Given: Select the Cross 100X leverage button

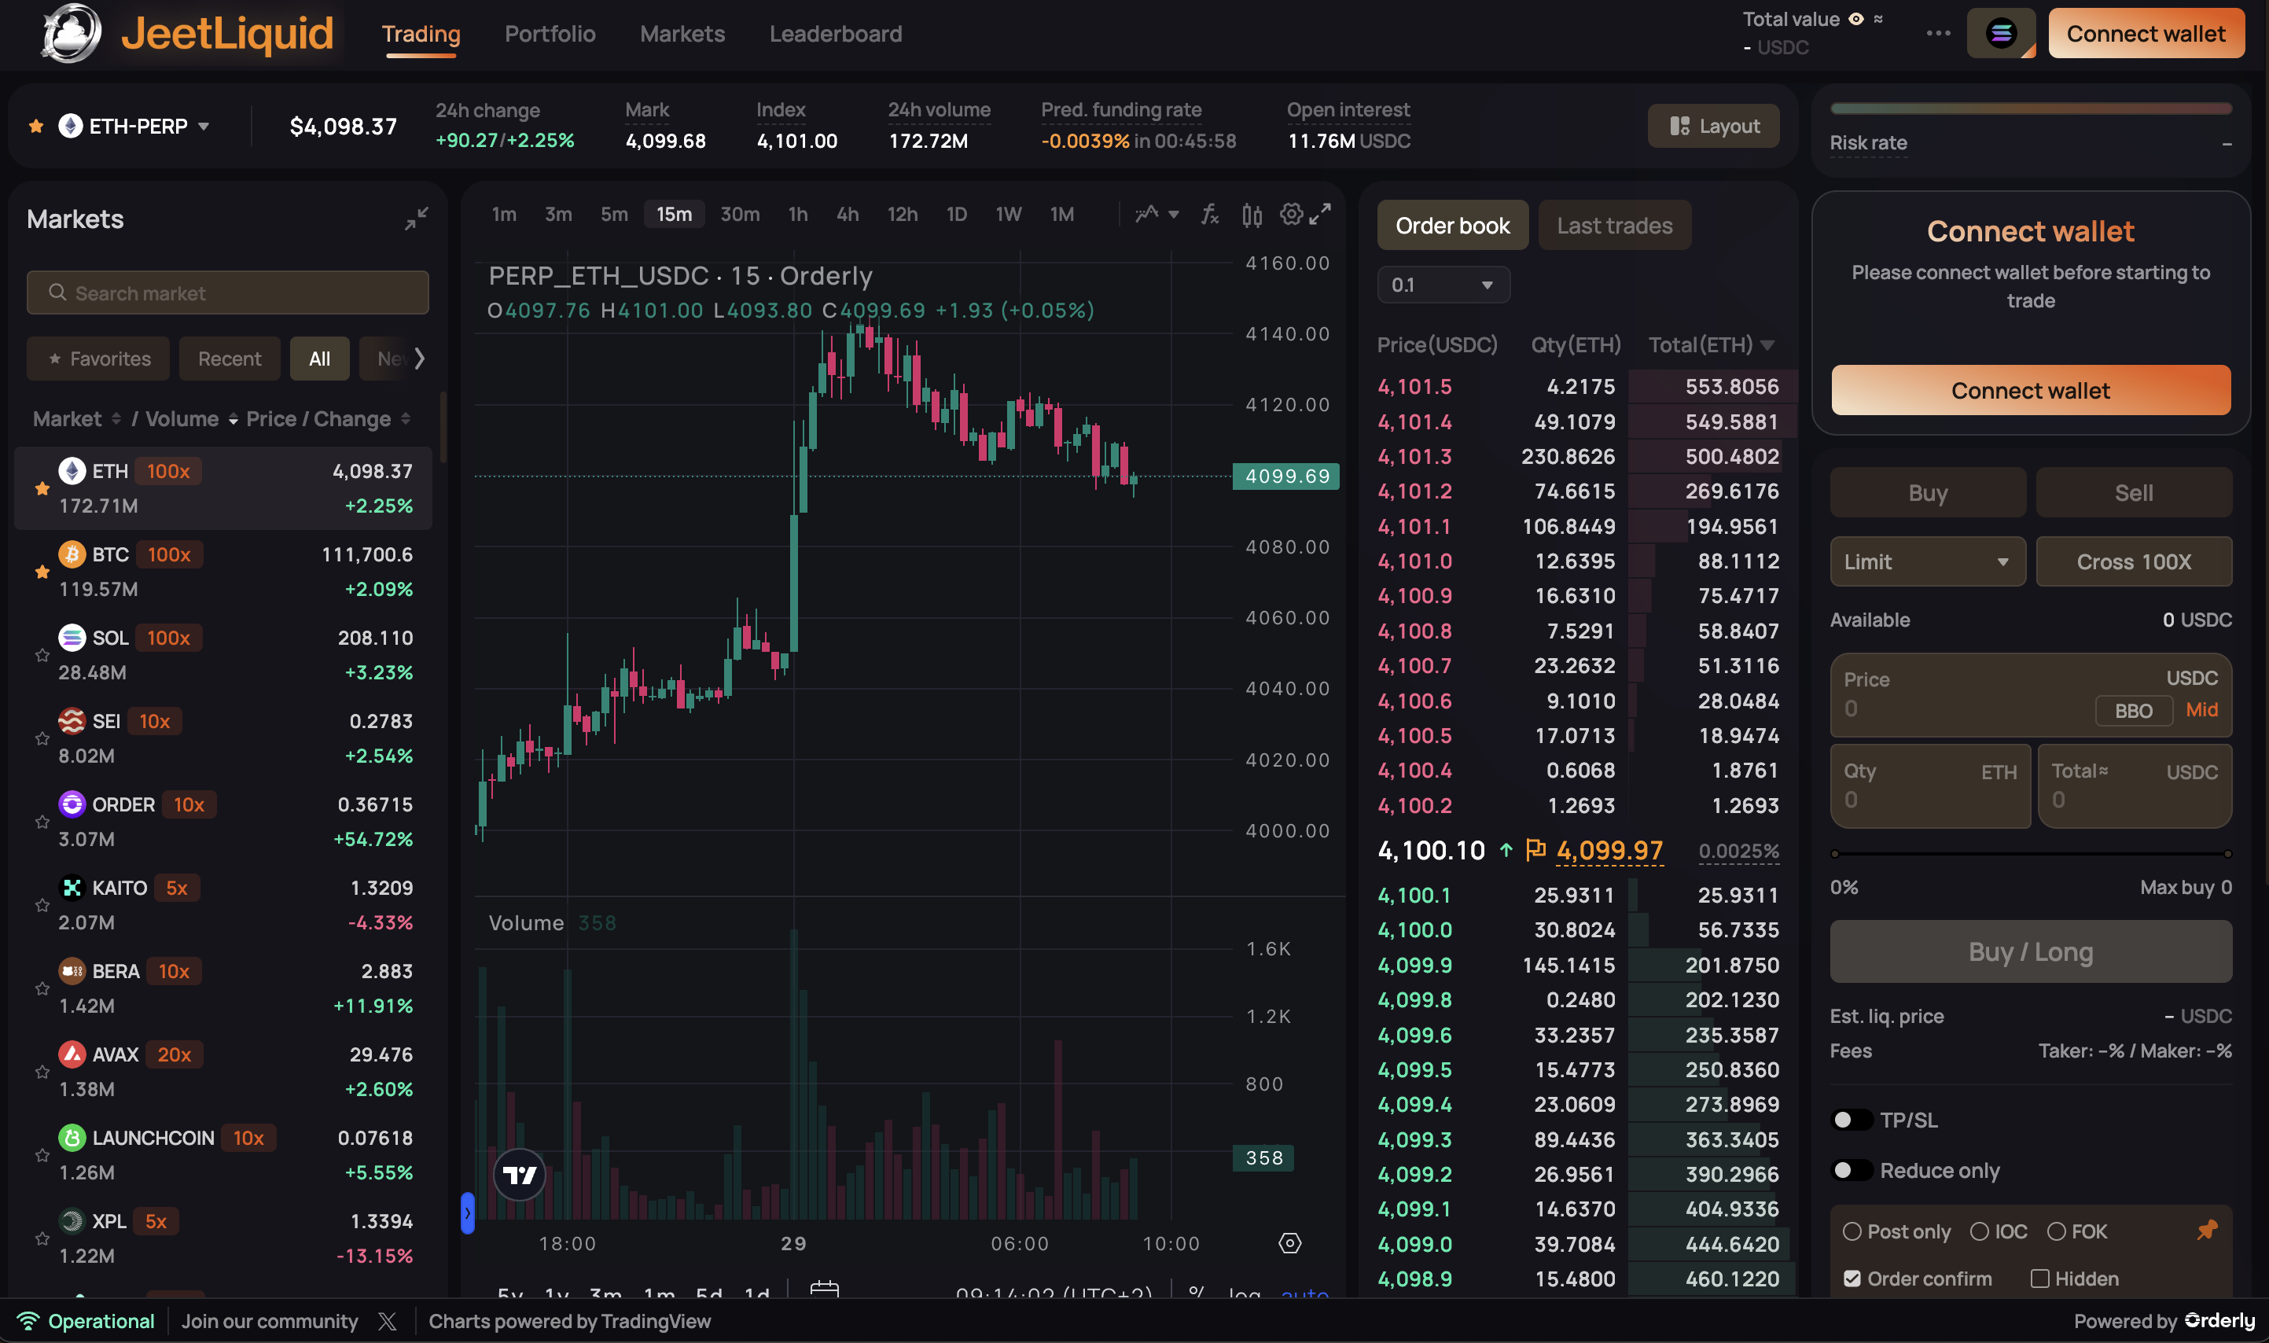Looking at the screenshot, I should tap(2133, 562).
